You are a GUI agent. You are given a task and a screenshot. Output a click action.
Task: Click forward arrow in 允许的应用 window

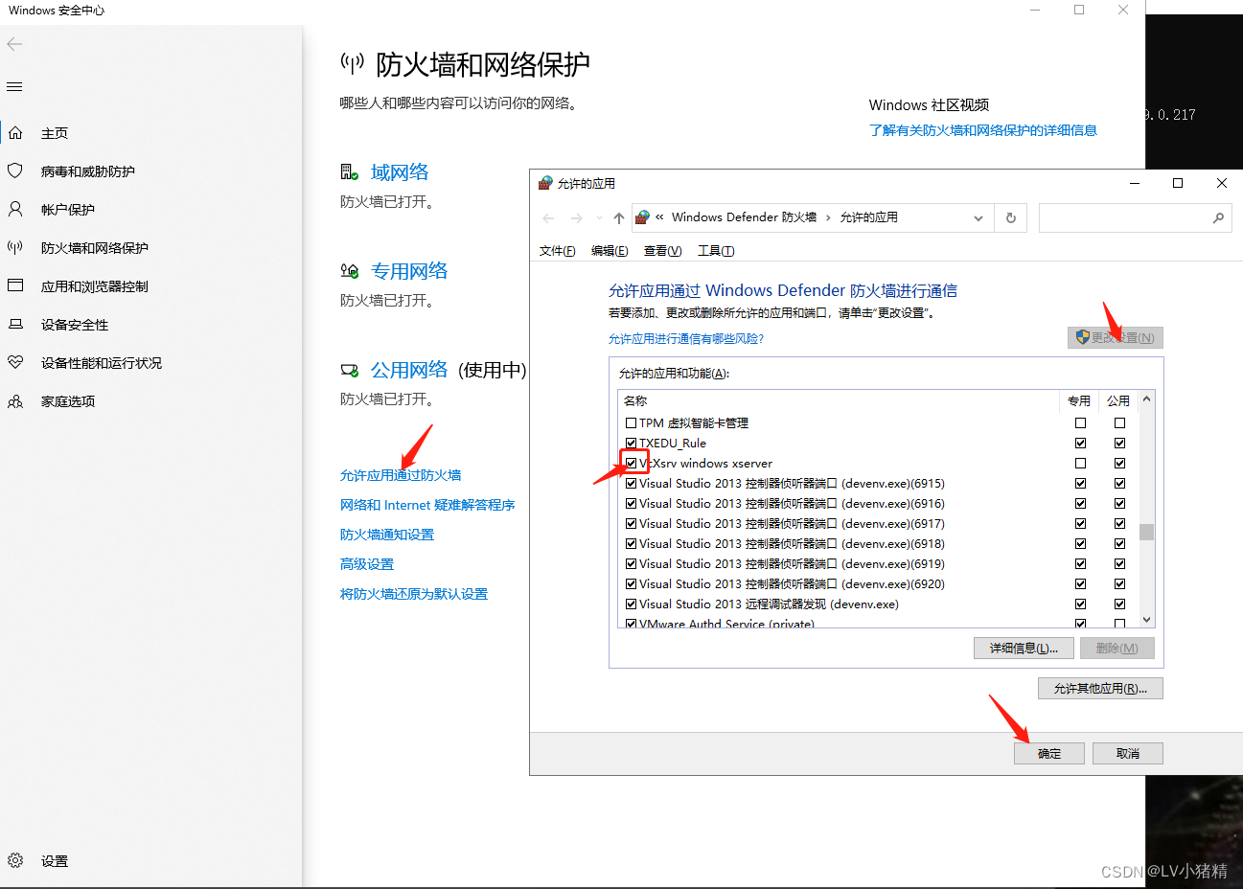click(576, 218)
